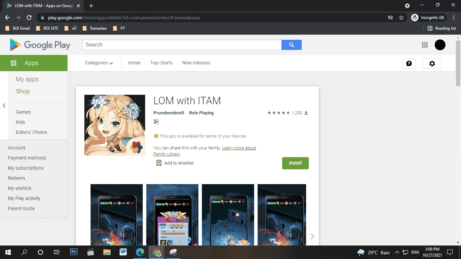Open Payment methods link

click(x=27, y=158)
